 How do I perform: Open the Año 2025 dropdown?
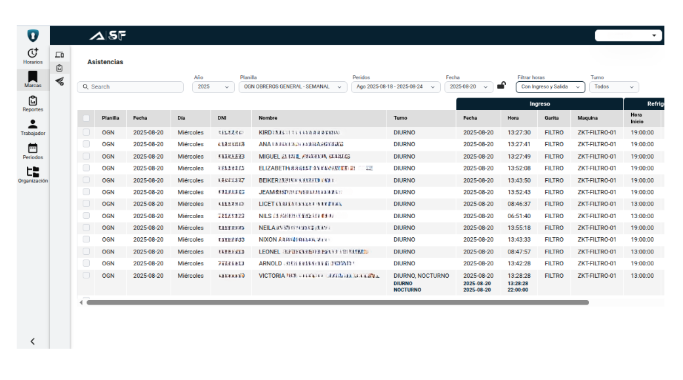tap(213, 87)
